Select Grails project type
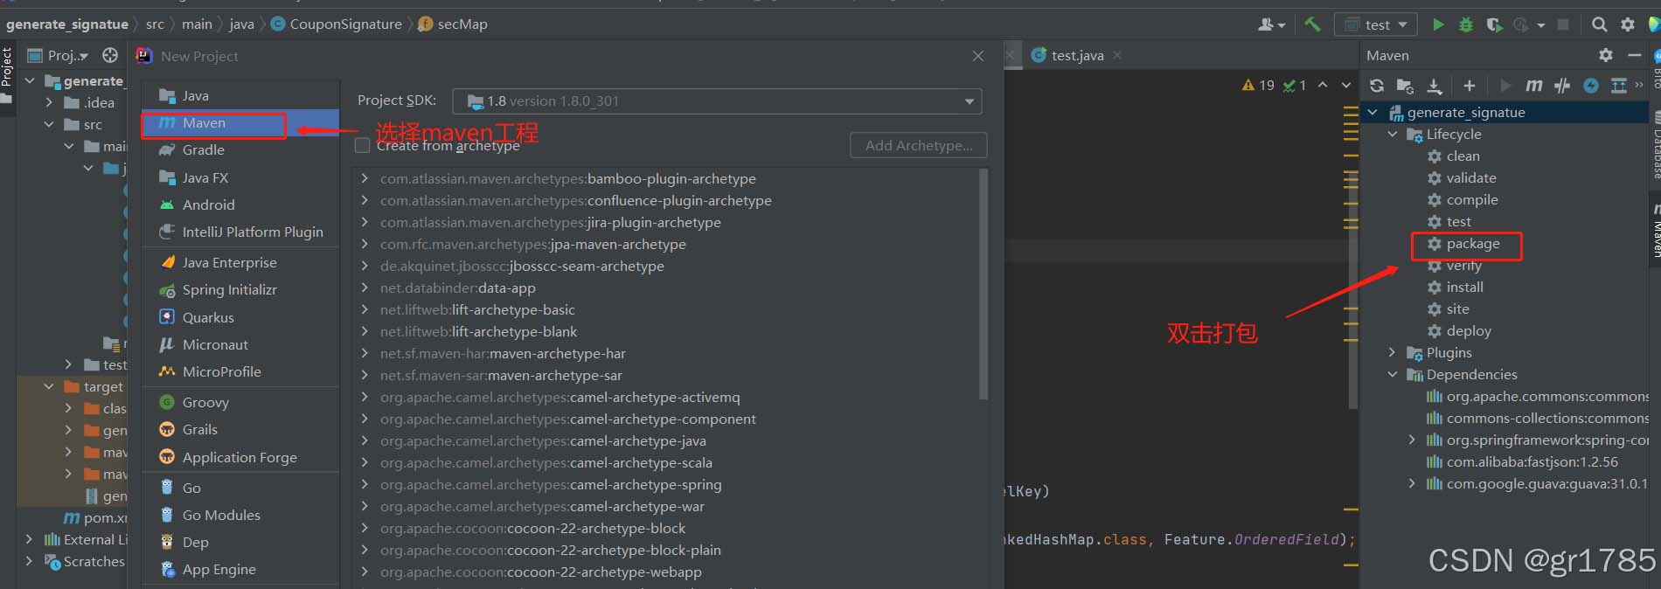 click(x=240, y=429)
